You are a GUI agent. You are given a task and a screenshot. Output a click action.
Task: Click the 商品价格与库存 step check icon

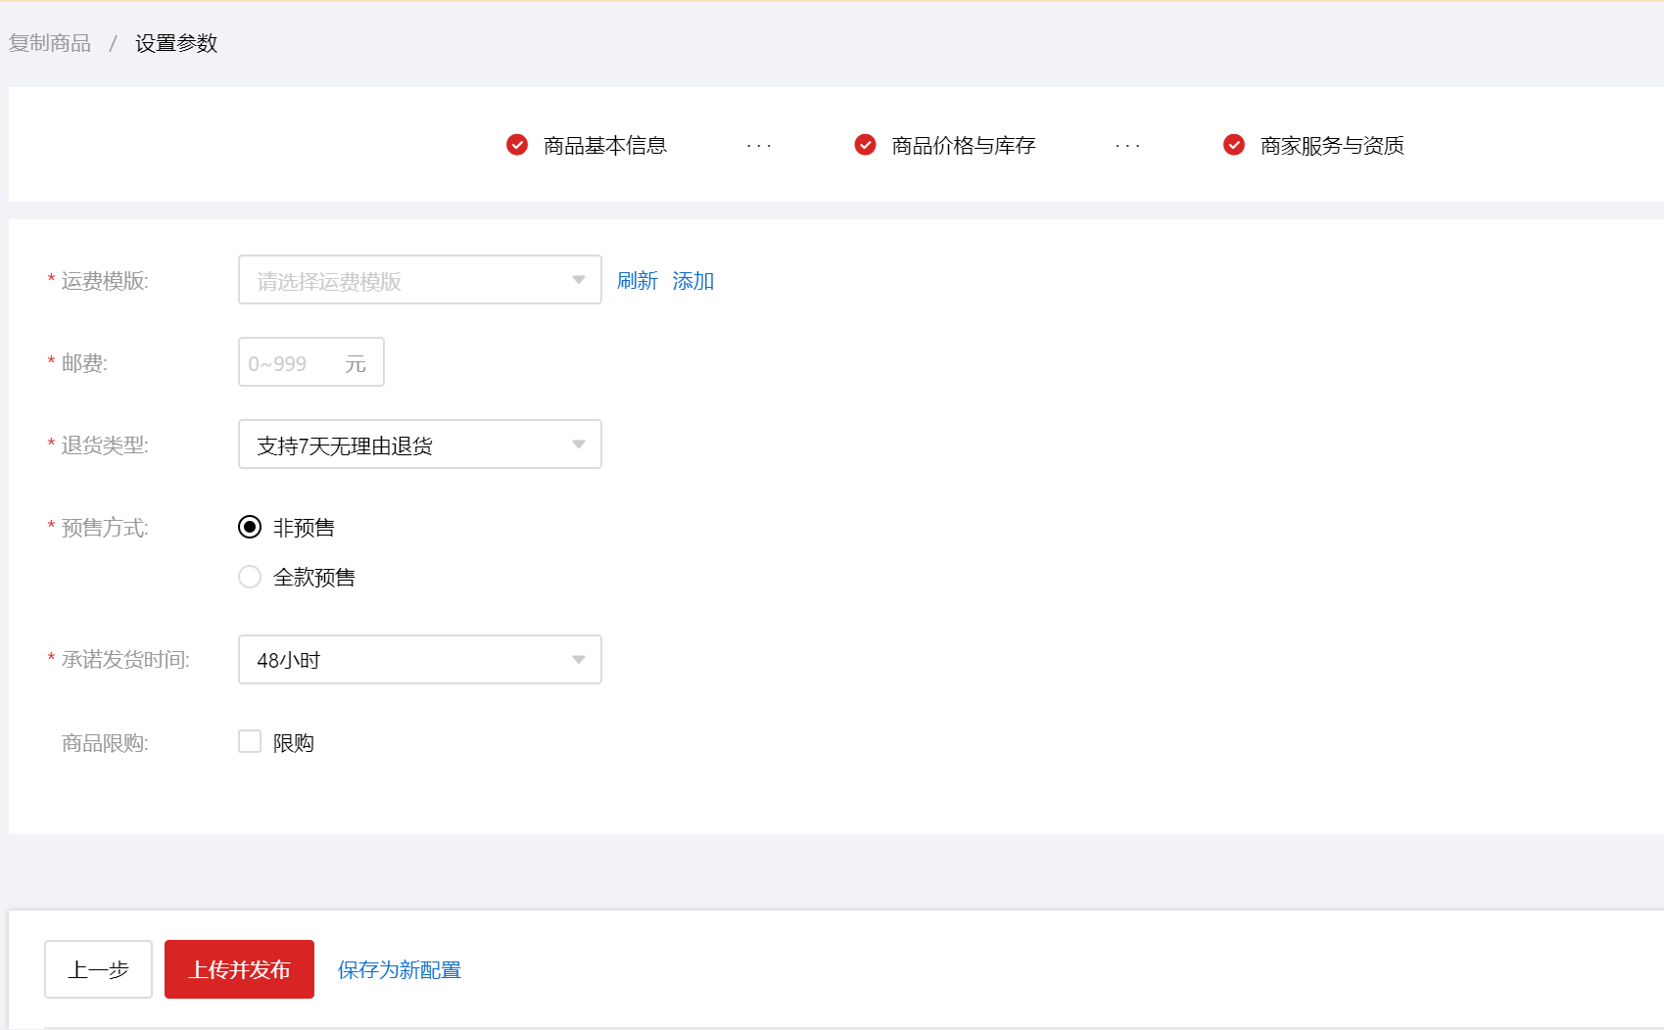[x=865, y=145]
